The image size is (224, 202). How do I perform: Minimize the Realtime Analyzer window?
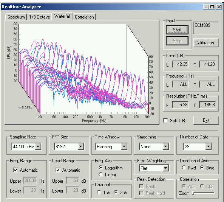click(x=206, y=7)
